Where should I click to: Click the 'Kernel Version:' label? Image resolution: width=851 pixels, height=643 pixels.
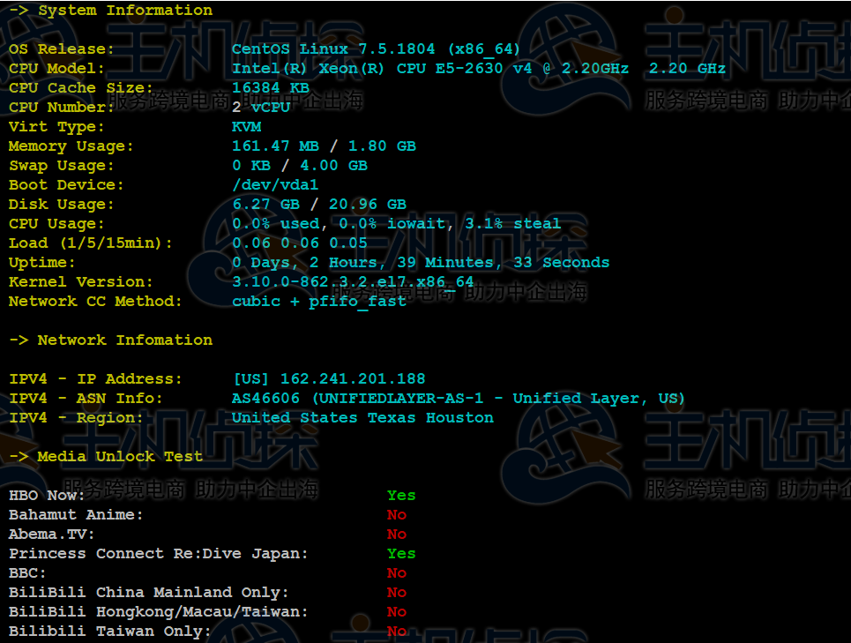81,282
